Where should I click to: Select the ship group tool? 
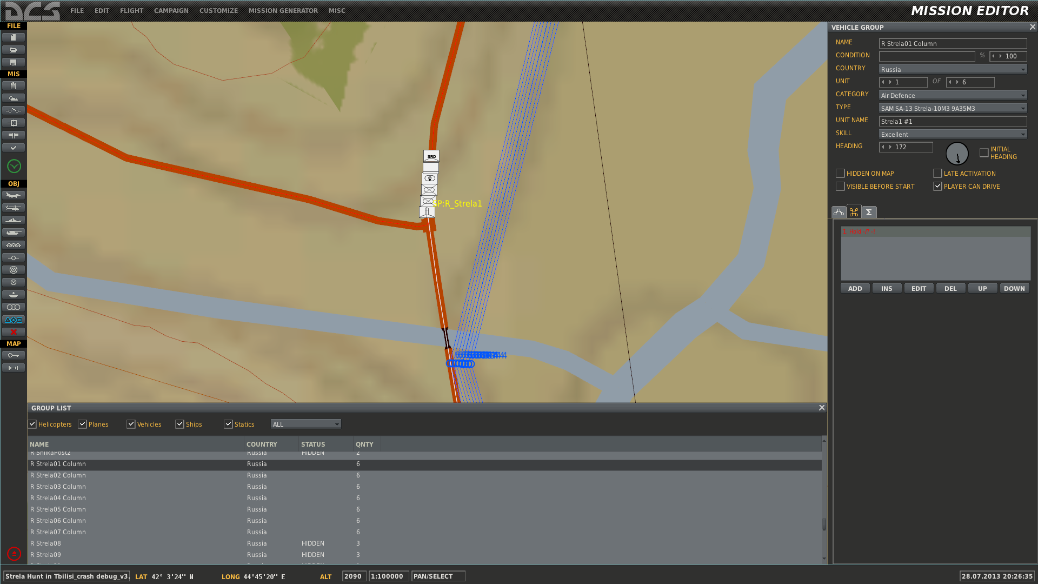coord(14,220)
